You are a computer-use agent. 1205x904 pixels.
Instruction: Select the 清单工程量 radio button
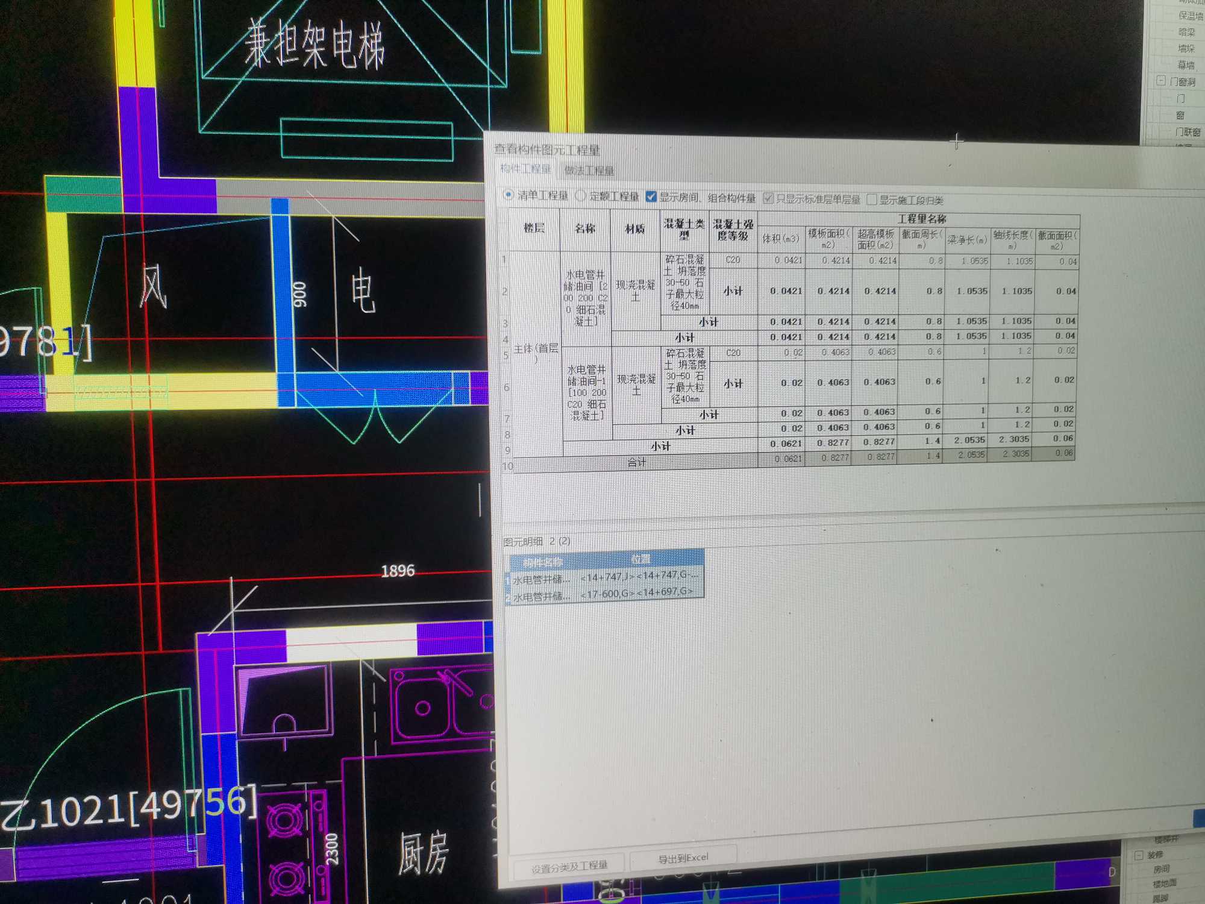point(536,195)
